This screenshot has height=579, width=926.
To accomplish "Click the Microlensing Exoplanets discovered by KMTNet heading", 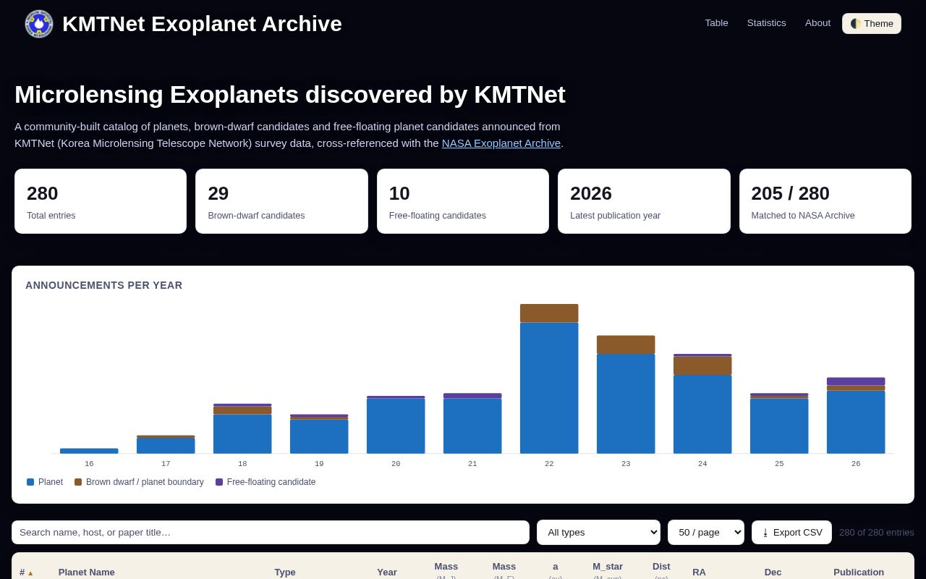I will coord(290,95).
